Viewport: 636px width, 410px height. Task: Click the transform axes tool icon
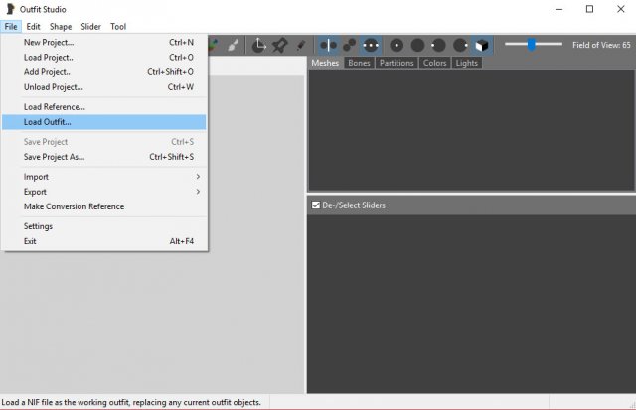(x=259, y=45)
